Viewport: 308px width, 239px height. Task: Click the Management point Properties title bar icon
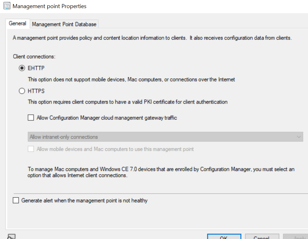(x=7, y=6)
